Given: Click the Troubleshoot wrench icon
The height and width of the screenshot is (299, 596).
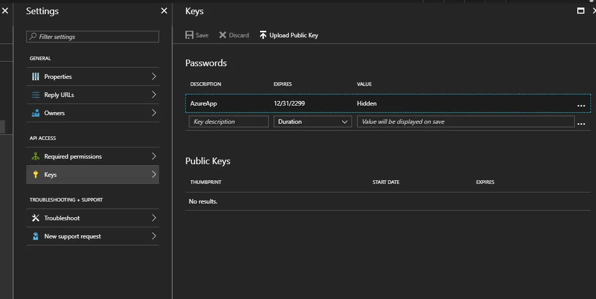Looking at the screenshot, I should [x=35, y=218].
